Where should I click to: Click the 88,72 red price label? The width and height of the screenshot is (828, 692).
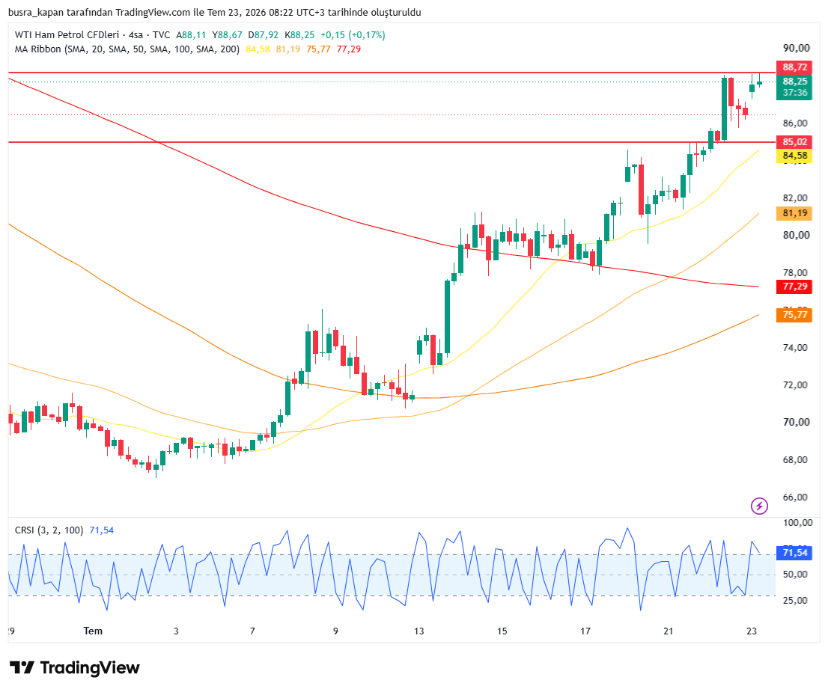[x=794, y=67]
